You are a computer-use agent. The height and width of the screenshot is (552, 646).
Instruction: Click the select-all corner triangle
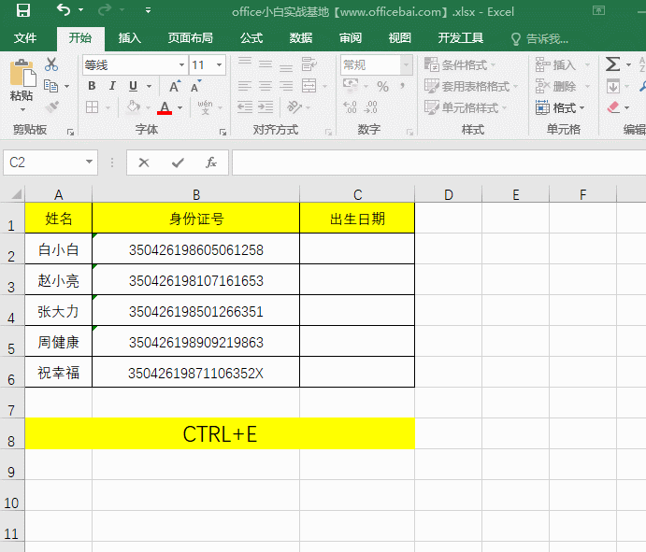tap(15, 194)
